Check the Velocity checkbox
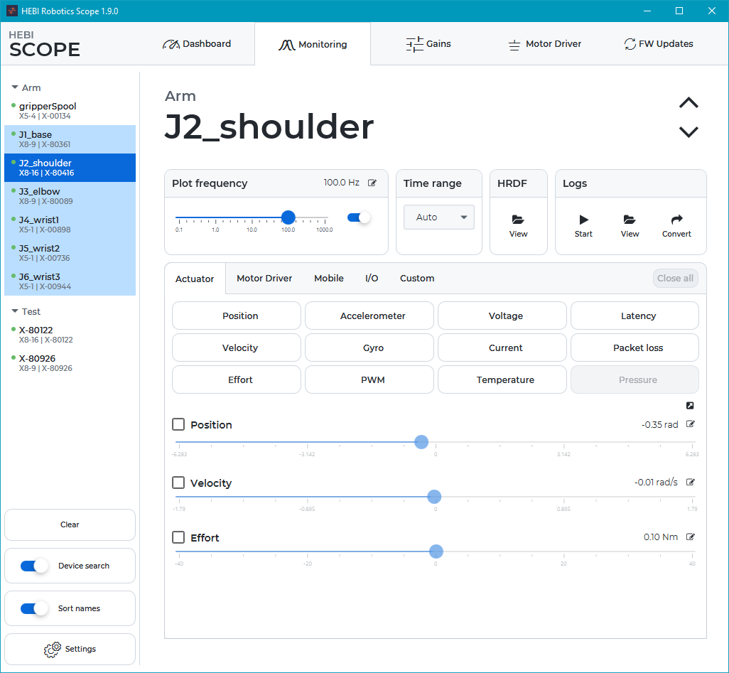The image size is (729, 673). (178, 483)
